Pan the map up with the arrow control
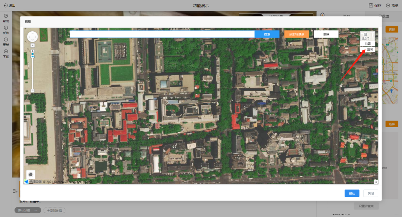This screenshot has height=217, width=402. pos(32,33)
